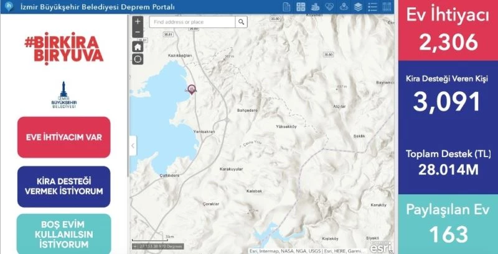This screenshot has height=254, width=498.
Task: Toggle the coordinates button at map bottom-left
Action: (135, 247)
